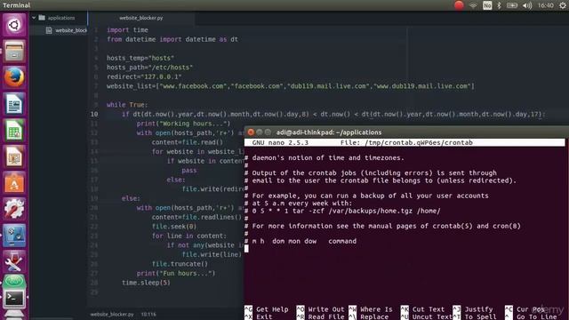Open LibreOffice Calc from the dock
Viewport: 569px width, 320px height.
point(14,130)
